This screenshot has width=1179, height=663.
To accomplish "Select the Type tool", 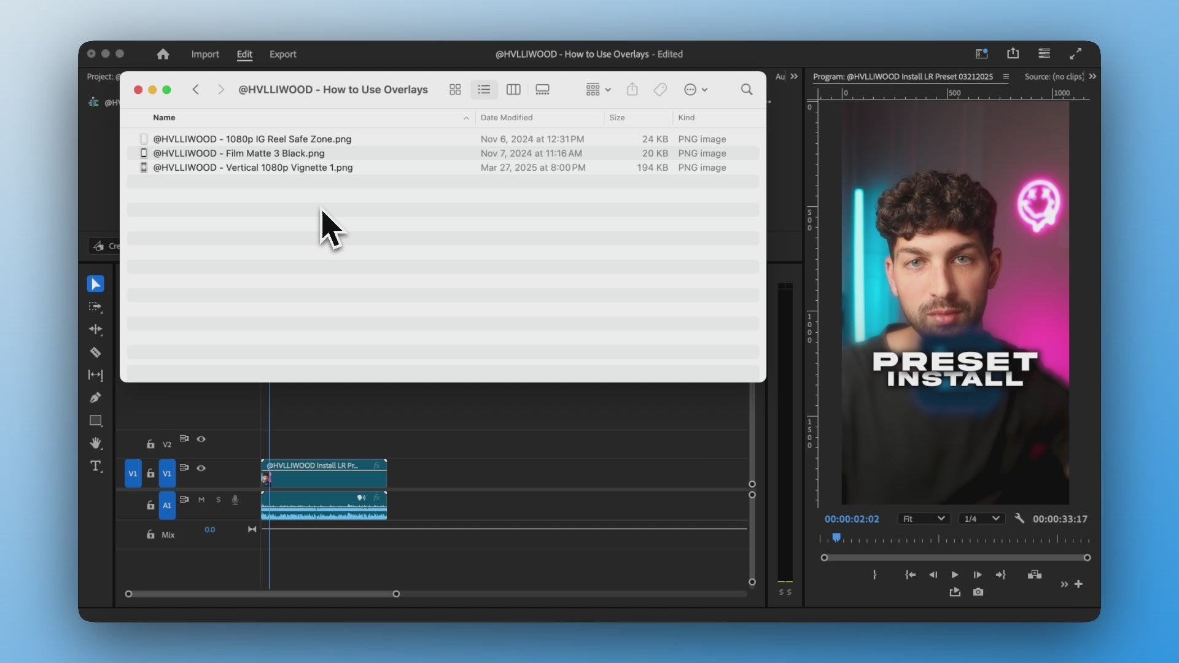I will click(95, 466).
